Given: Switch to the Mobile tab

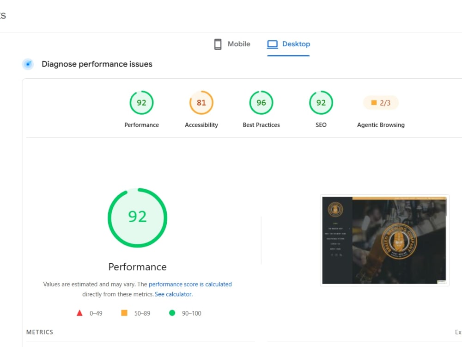Looking at the screenshot, I should pos(232,44).
